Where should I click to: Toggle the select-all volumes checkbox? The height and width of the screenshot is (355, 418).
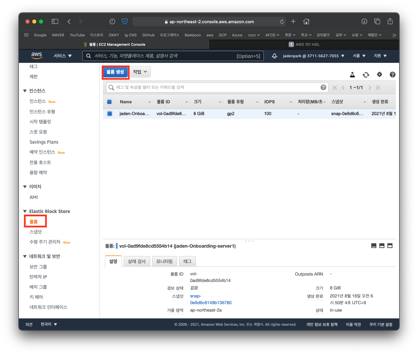[109, 102]
